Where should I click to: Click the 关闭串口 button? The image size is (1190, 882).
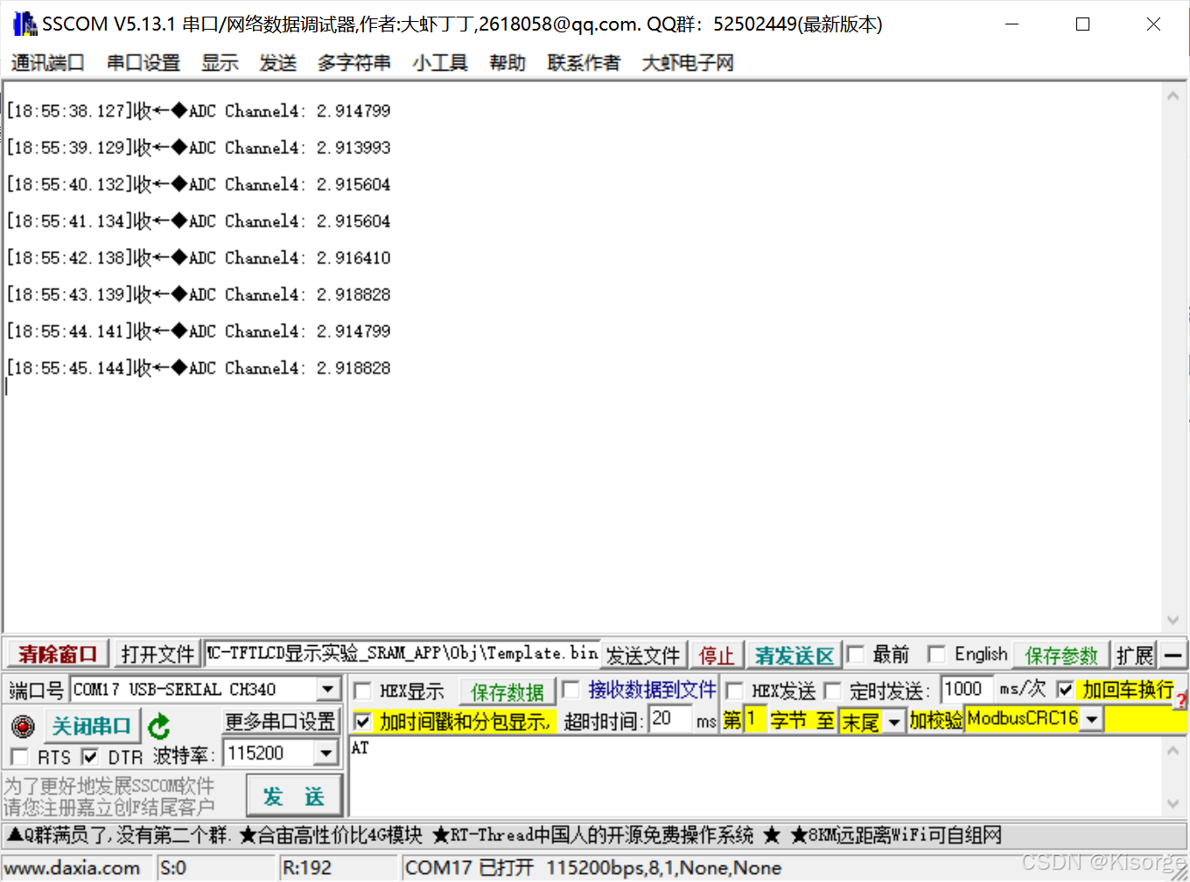(x=91, y=726)
